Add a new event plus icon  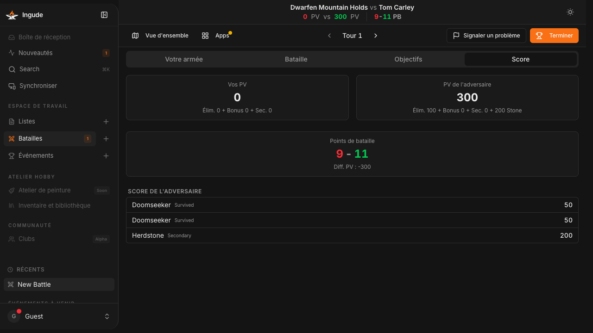point(106,156)
